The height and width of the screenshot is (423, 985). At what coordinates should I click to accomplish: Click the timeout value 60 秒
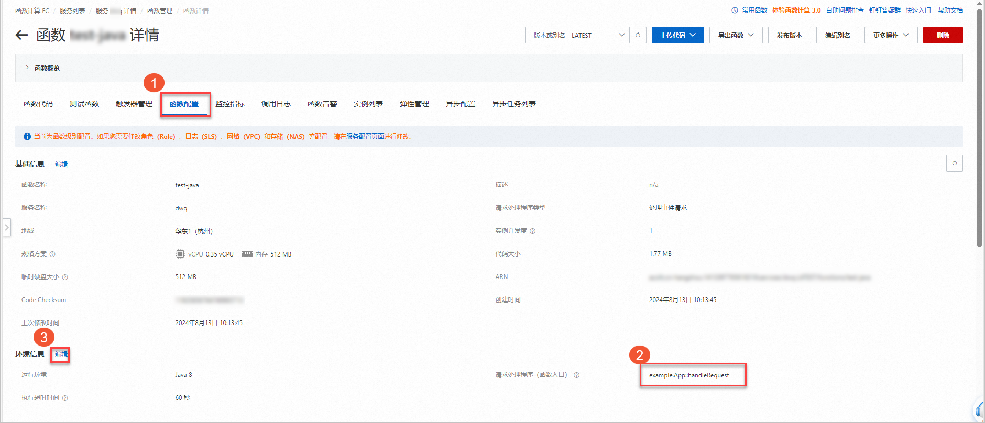tap(182, 398)
